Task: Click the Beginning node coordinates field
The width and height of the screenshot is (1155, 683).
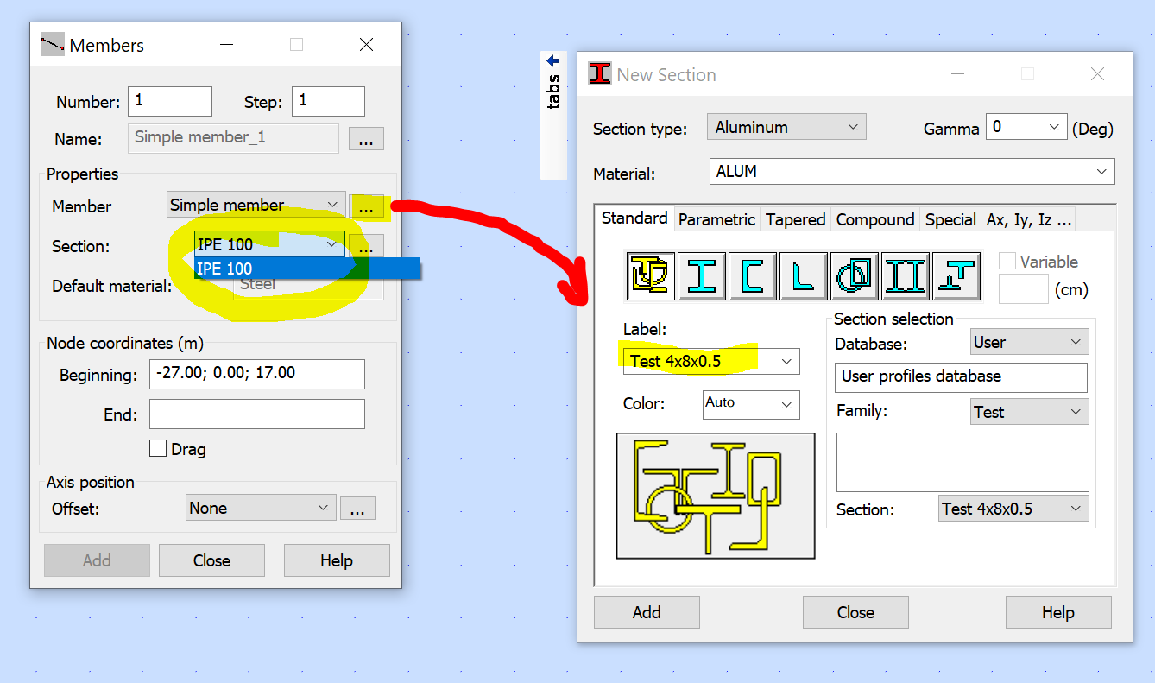Action: 257,374
